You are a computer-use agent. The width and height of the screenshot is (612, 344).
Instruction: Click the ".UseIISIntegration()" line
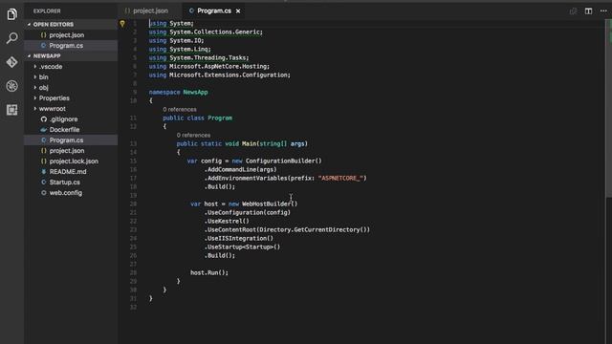tap(238, 238)
